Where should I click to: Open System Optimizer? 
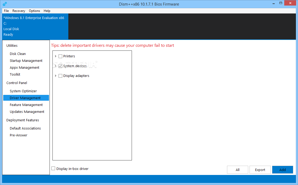pos(23,91)
